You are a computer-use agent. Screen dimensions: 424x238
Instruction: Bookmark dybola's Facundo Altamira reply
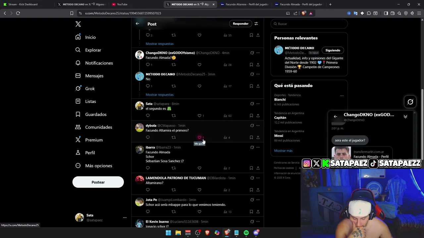251,138
